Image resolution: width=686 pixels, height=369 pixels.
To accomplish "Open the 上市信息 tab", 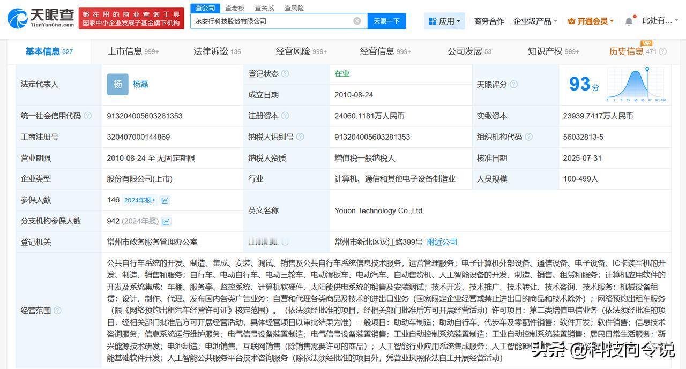I will (x=133, y=51).
